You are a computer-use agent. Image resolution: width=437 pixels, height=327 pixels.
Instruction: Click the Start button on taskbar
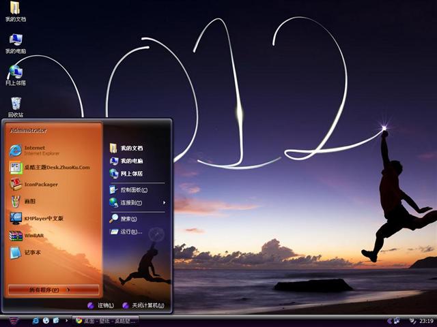[x=12, y=320]
